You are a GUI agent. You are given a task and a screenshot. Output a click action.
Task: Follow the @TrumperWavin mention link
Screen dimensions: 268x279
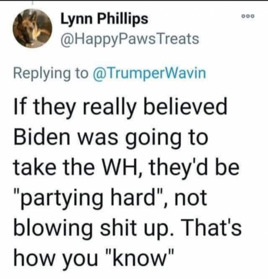point(149,73)
